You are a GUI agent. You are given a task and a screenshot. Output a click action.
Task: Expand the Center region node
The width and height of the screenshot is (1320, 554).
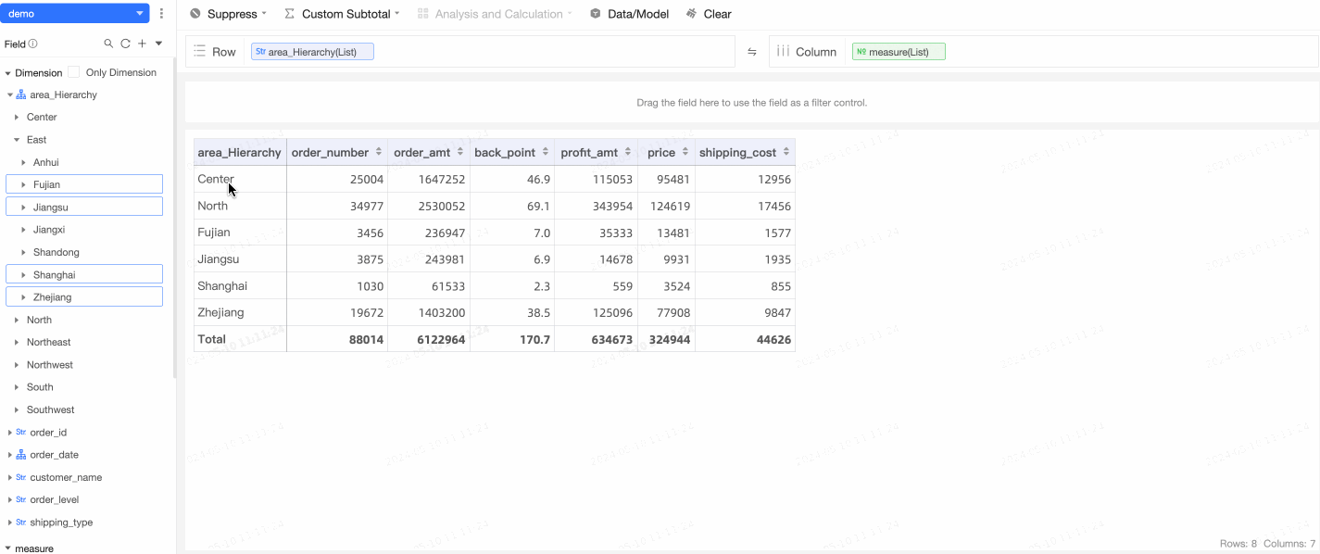(17, 118)
